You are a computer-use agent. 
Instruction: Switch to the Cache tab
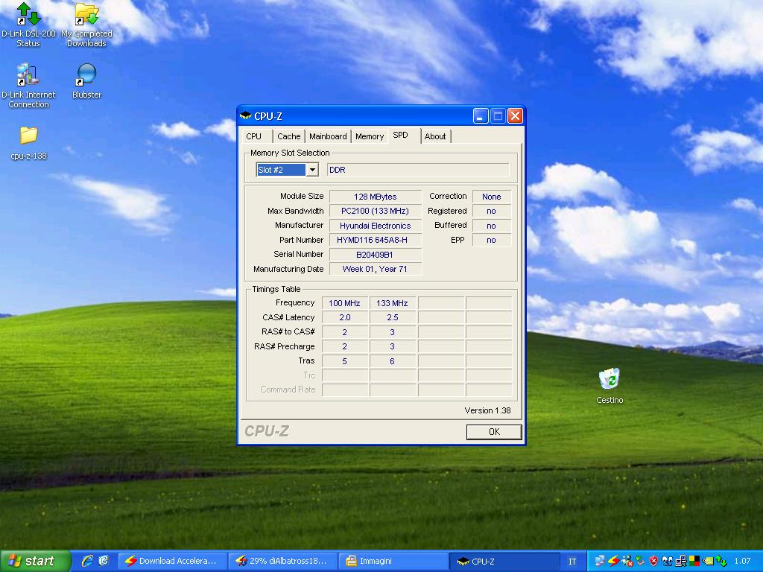click(x=289, y=137)
